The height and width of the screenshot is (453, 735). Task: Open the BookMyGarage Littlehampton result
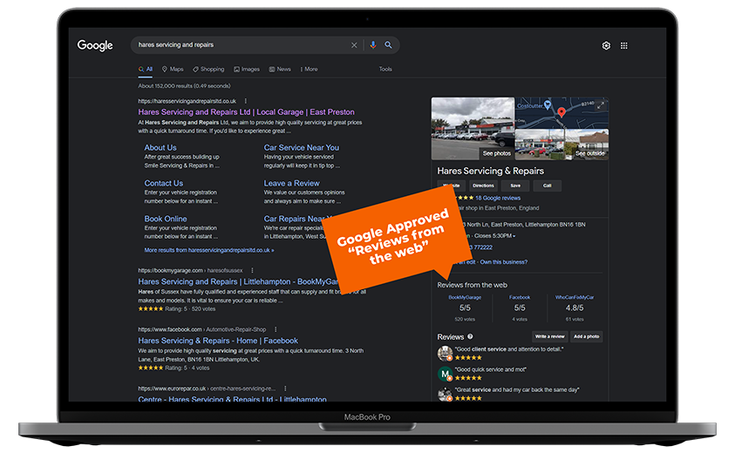point(238,281)
